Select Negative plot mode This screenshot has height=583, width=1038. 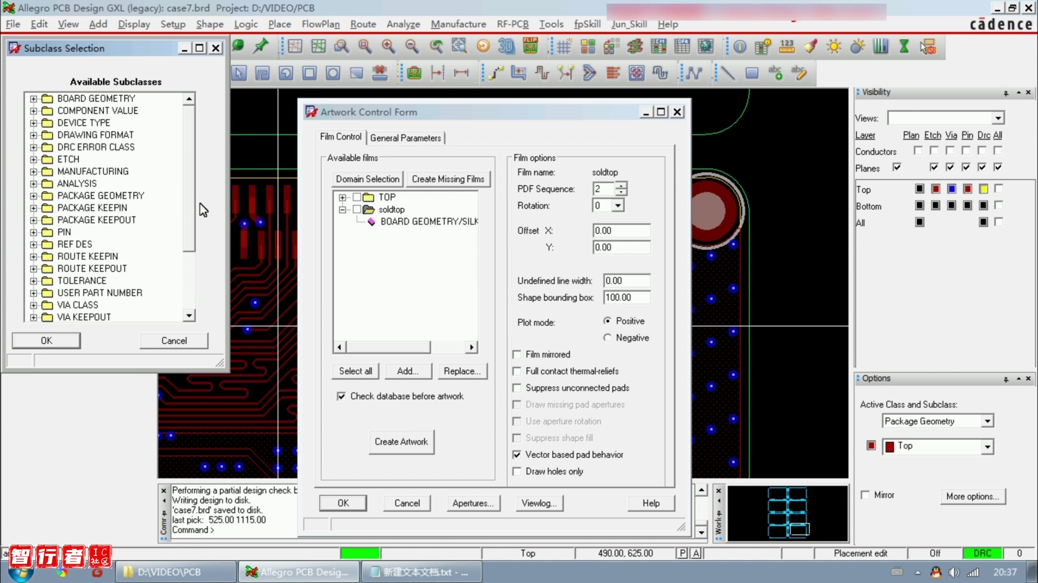(607, 338)
